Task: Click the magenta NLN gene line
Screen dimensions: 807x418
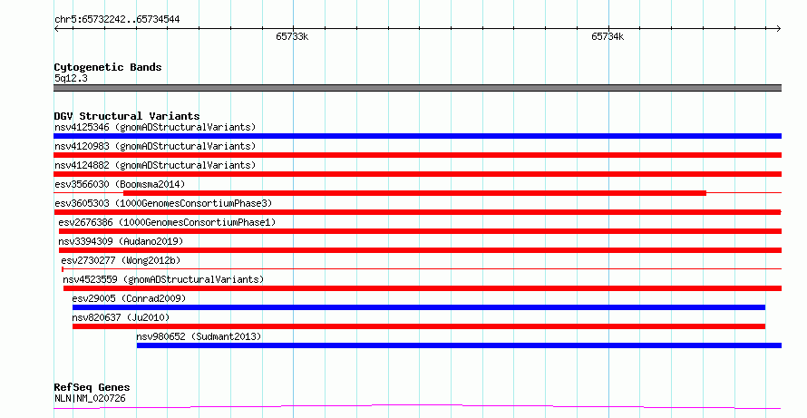Action: coord(417,407)
